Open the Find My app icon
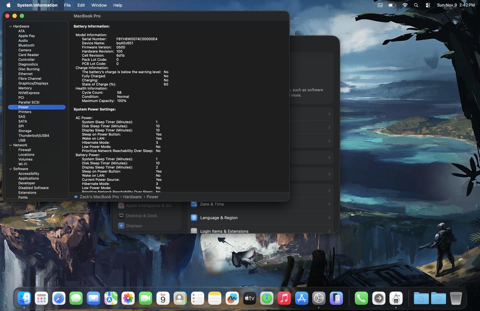The width and height of the screenshot is (480, 311). coord(267,298)
